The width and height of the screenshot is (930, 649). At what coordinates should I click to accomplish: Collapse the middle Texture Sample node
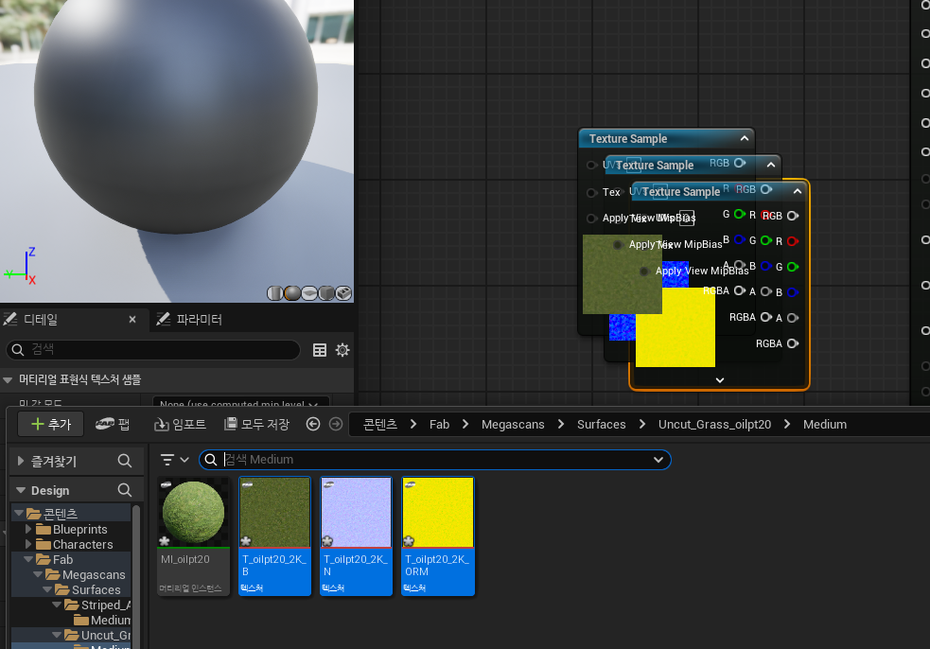[771, 165]
